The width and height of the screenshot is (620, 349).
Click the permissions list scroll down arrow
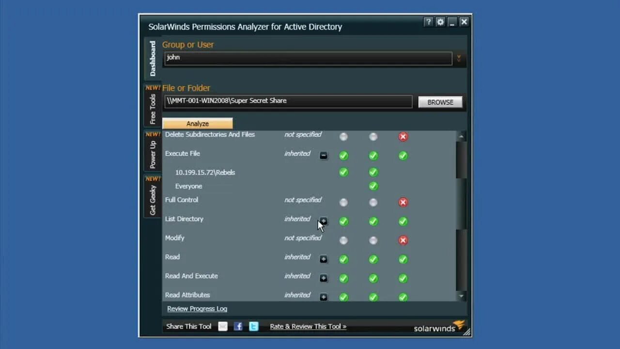[461, 296]
